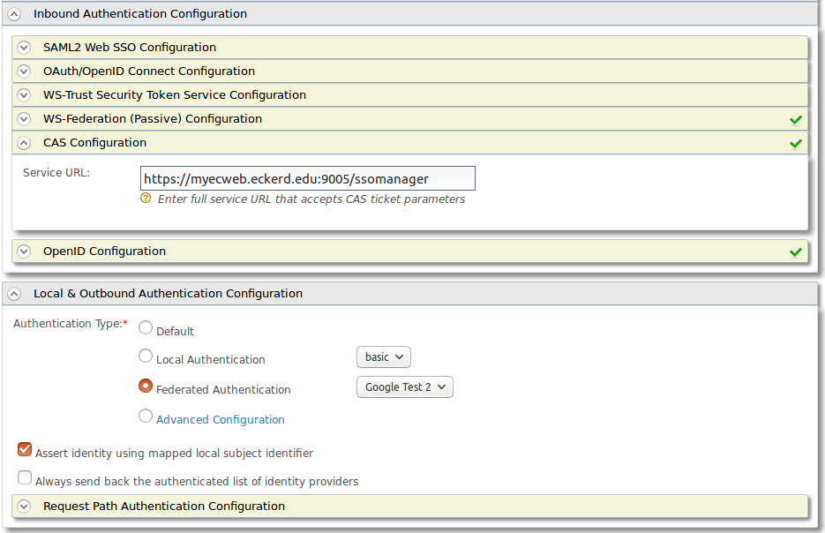Click the Service URL help question icon

146,199
